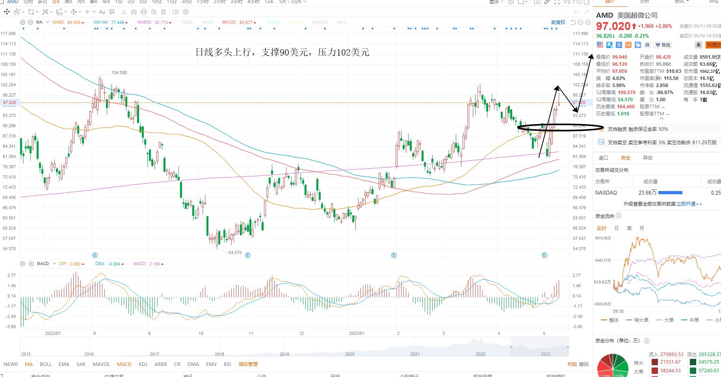
Task: Set a price alert with bell icon
Action: (699, 45)
